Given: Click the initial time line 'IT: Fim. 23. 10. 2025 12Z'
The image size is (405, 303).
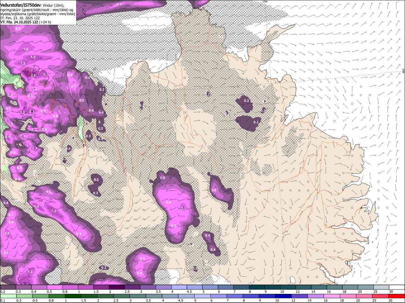Looking at the screenshot, I should [20, 18].
